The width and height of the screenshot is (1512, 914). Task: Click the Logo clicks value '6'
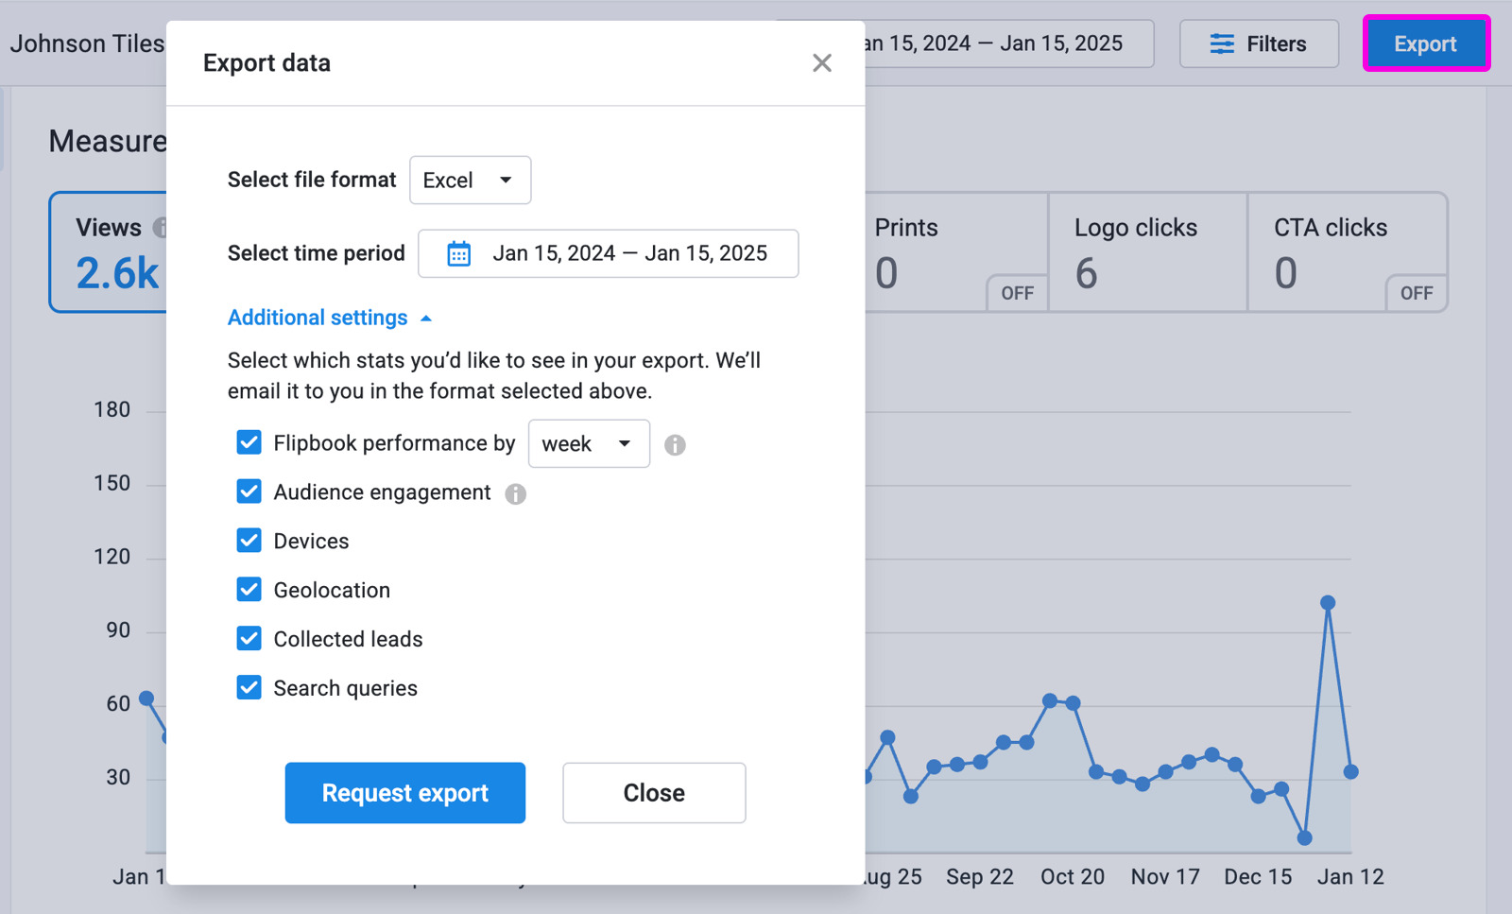[1087, 274]
